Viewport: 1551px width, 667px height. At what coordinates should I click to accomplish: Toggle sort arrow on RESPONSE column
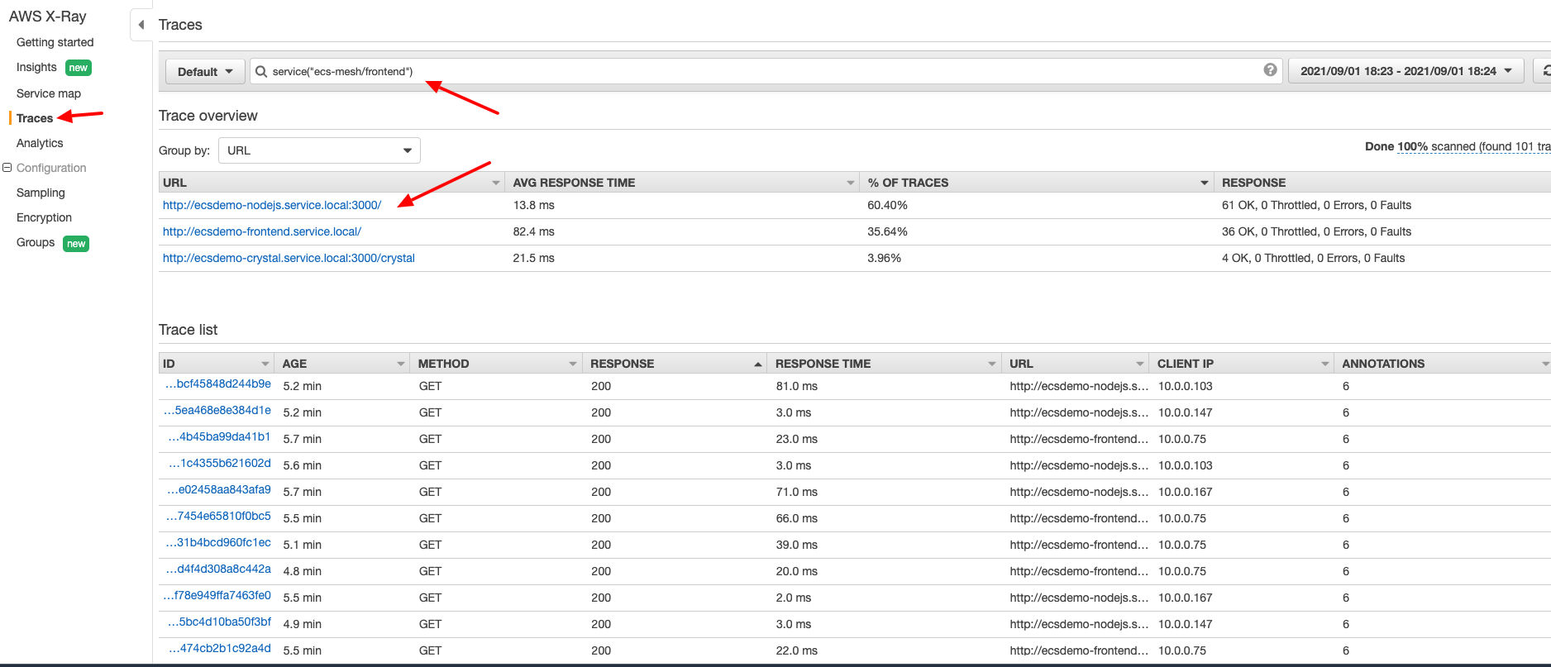click(x=757, y=364)
